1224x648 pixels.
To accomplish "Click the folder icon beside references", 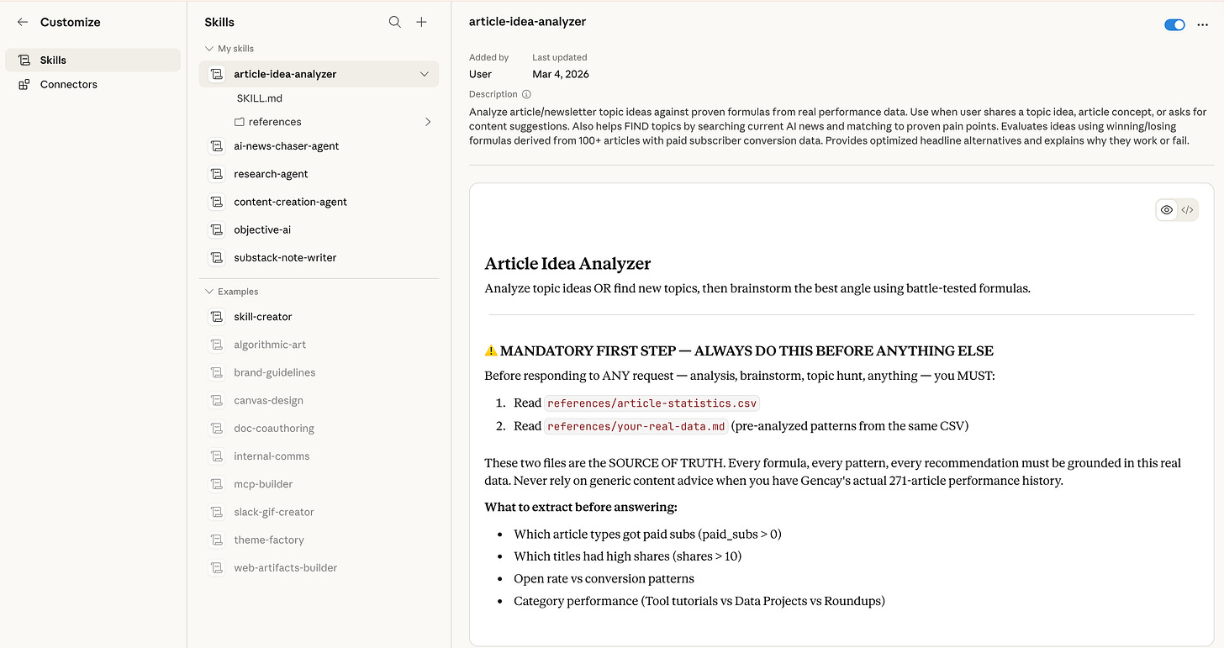I will pyautogui.click(x=240, y=122).
